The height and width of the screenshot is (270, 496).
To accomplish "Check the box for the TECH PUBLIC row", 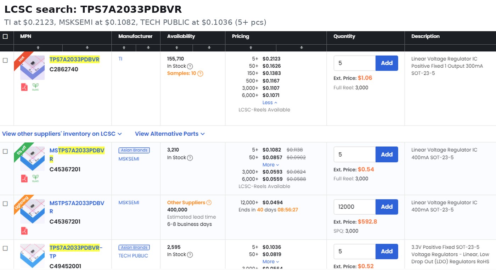I will click(5, 248).
